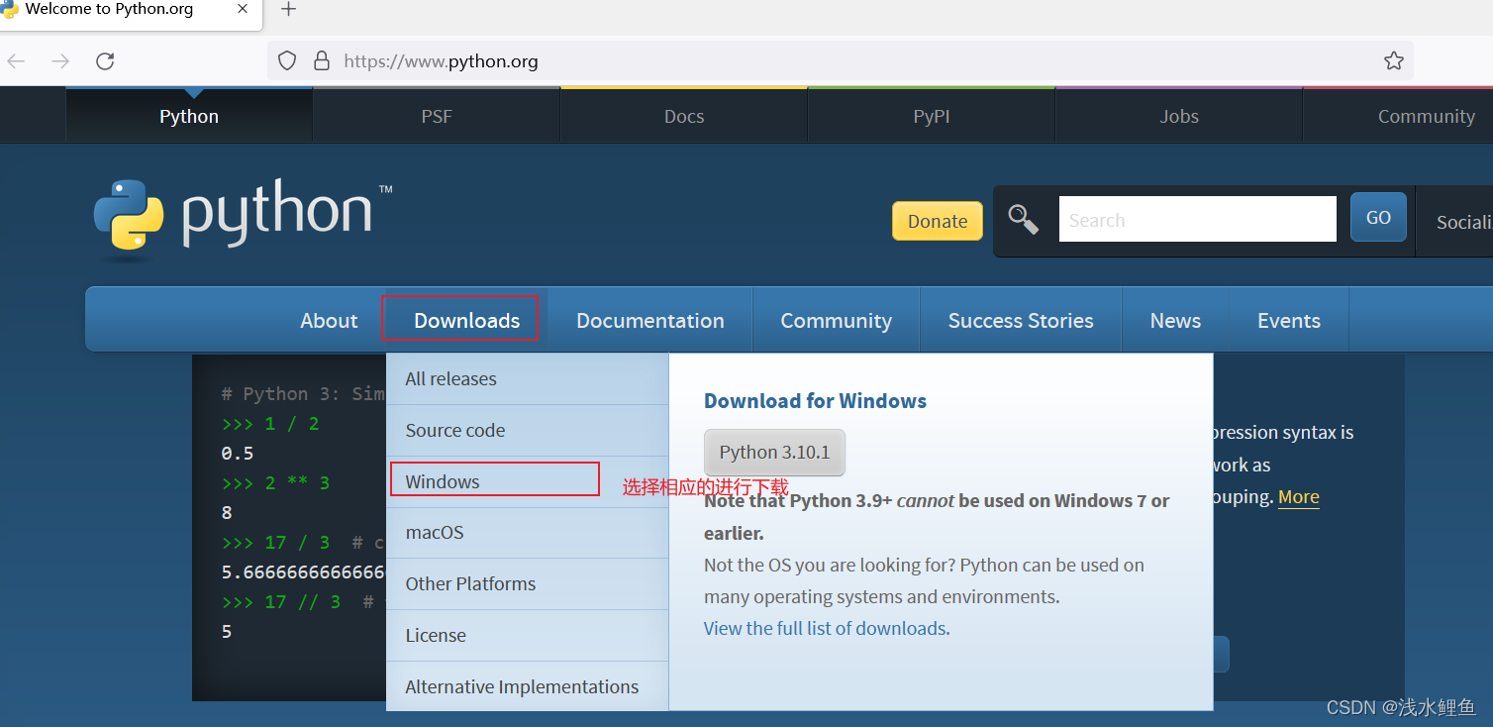Switch to the PyPI site tab
Viewport: 1493px width, 727px height.
coord(932,116)
